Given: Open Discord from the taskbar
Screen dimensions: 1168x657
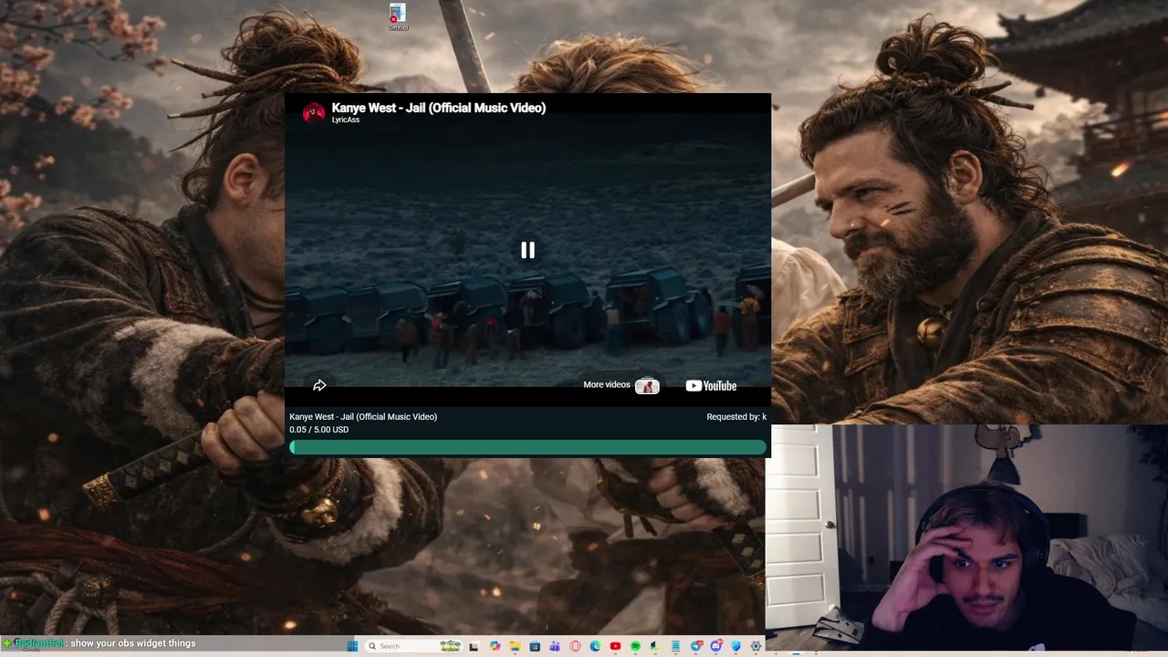Looking at the screenshot, I should coord(716,646).
